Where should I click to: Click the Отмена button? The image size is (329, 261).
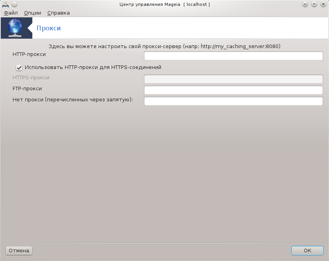[x=19, y=250]
